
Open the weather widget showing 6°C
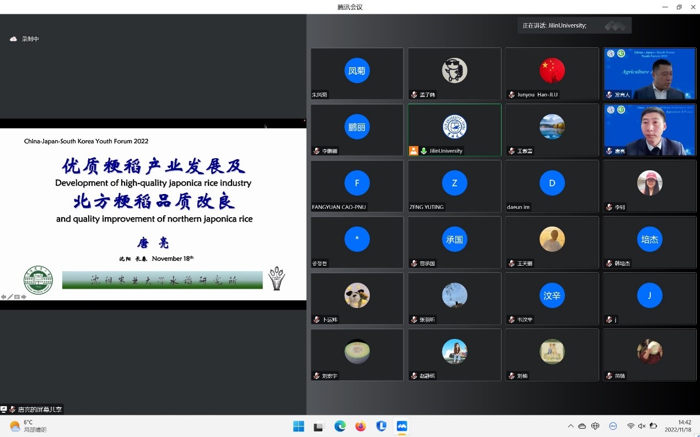[28, 426]
